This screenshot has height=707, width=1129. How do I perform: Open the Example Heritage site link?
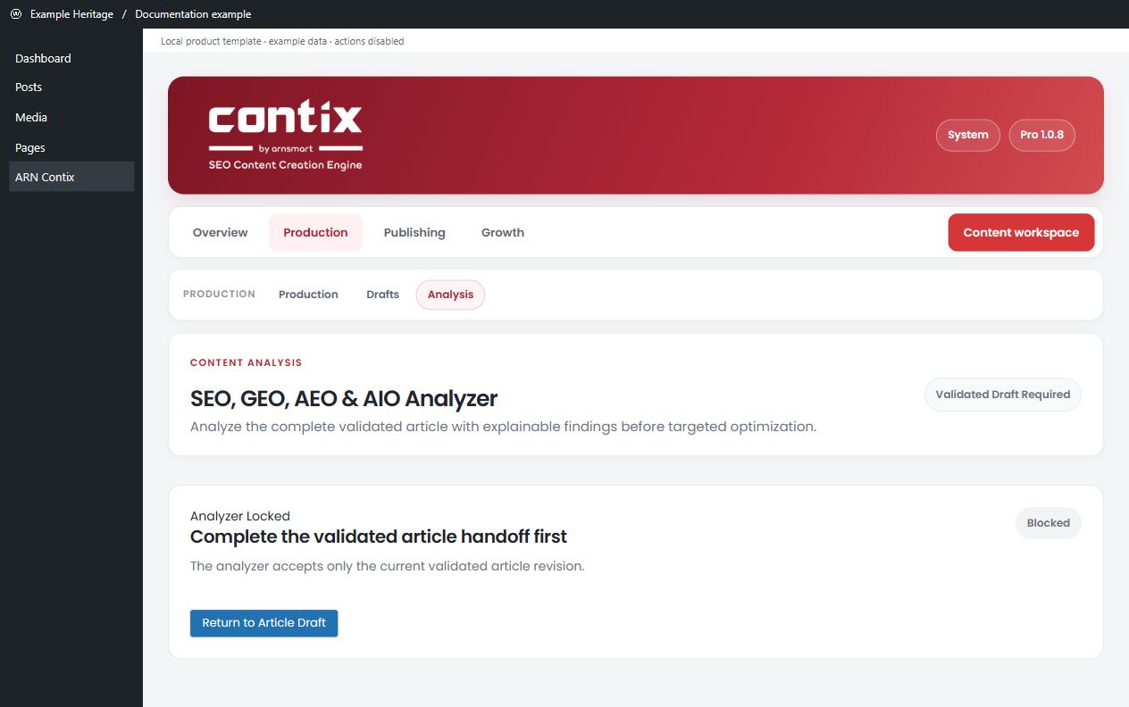[71, 14]
